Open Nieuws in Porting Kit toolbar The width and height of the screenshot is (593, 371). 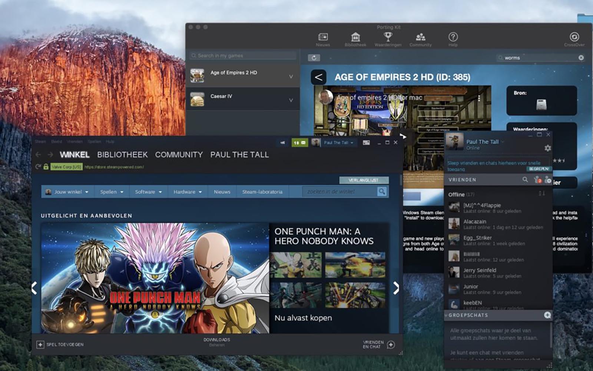point(323,39)
